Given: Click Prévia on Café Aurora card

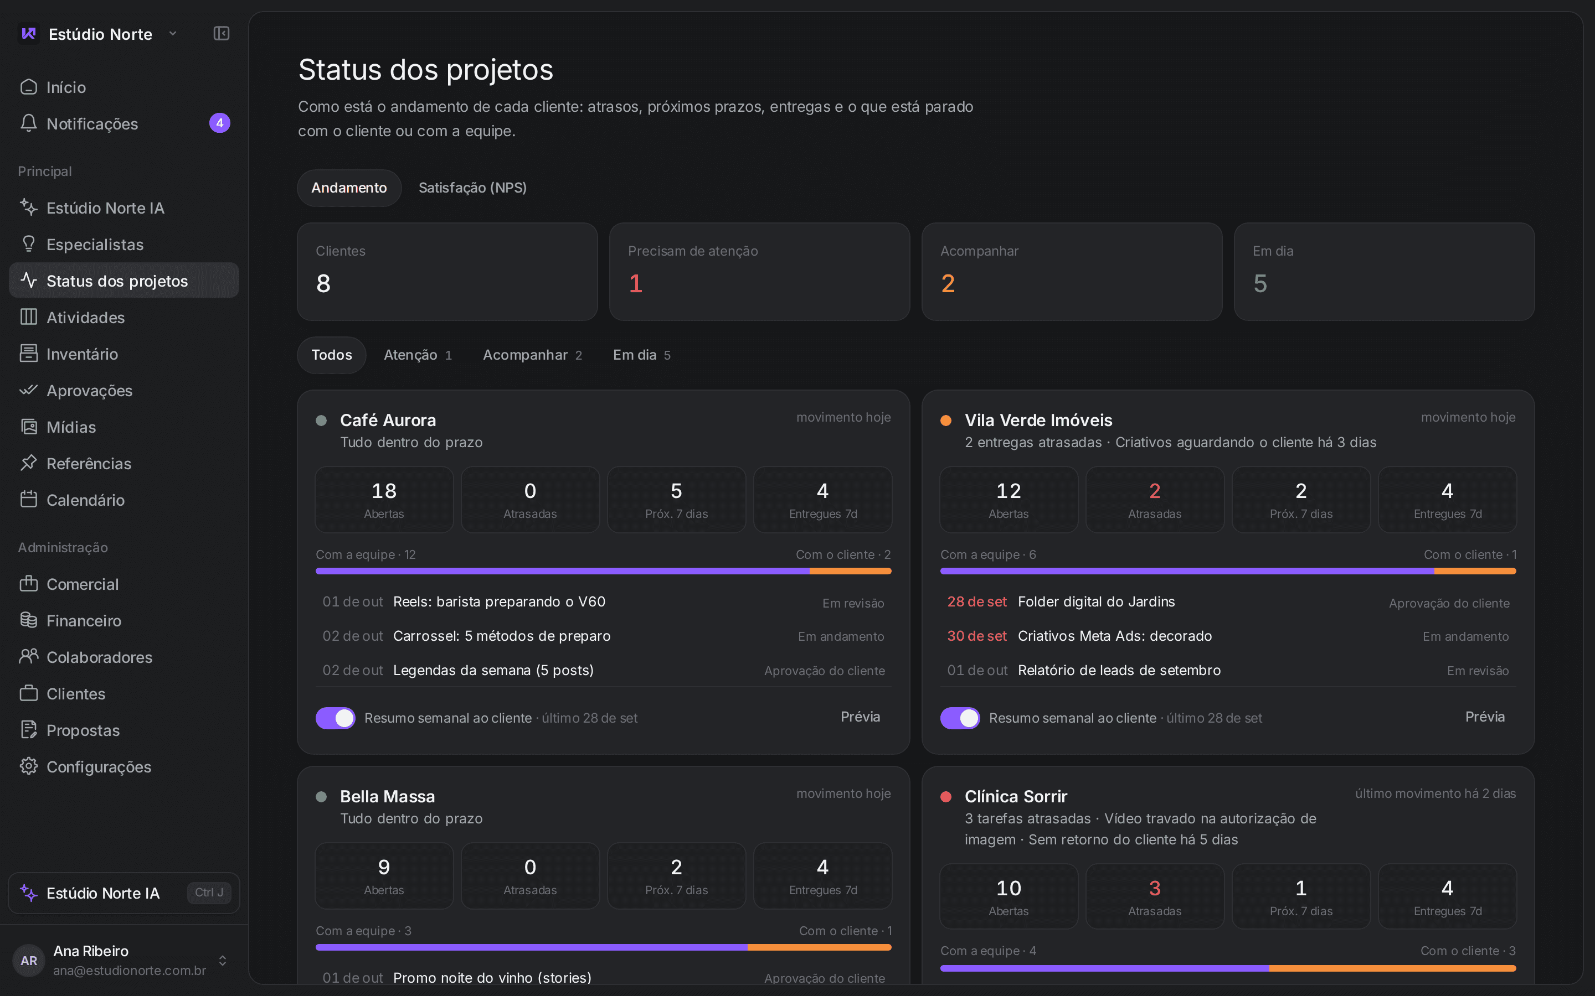Looking at the screenshot, I should point(860,717).
